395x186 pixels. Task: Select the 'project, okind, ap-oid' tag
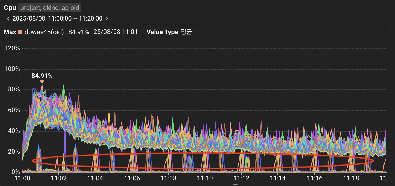[x=50, y=8]
